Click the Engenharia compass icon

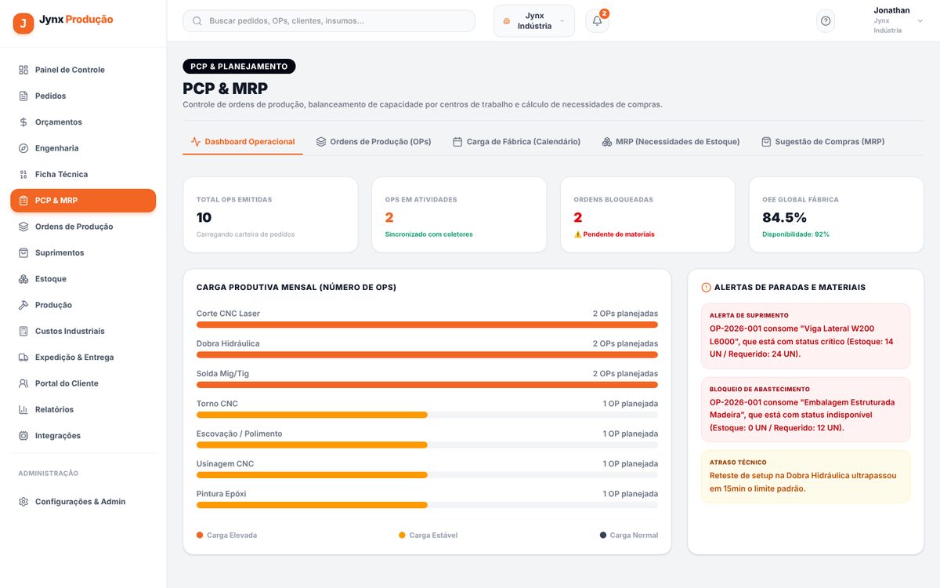click(23, 148)
